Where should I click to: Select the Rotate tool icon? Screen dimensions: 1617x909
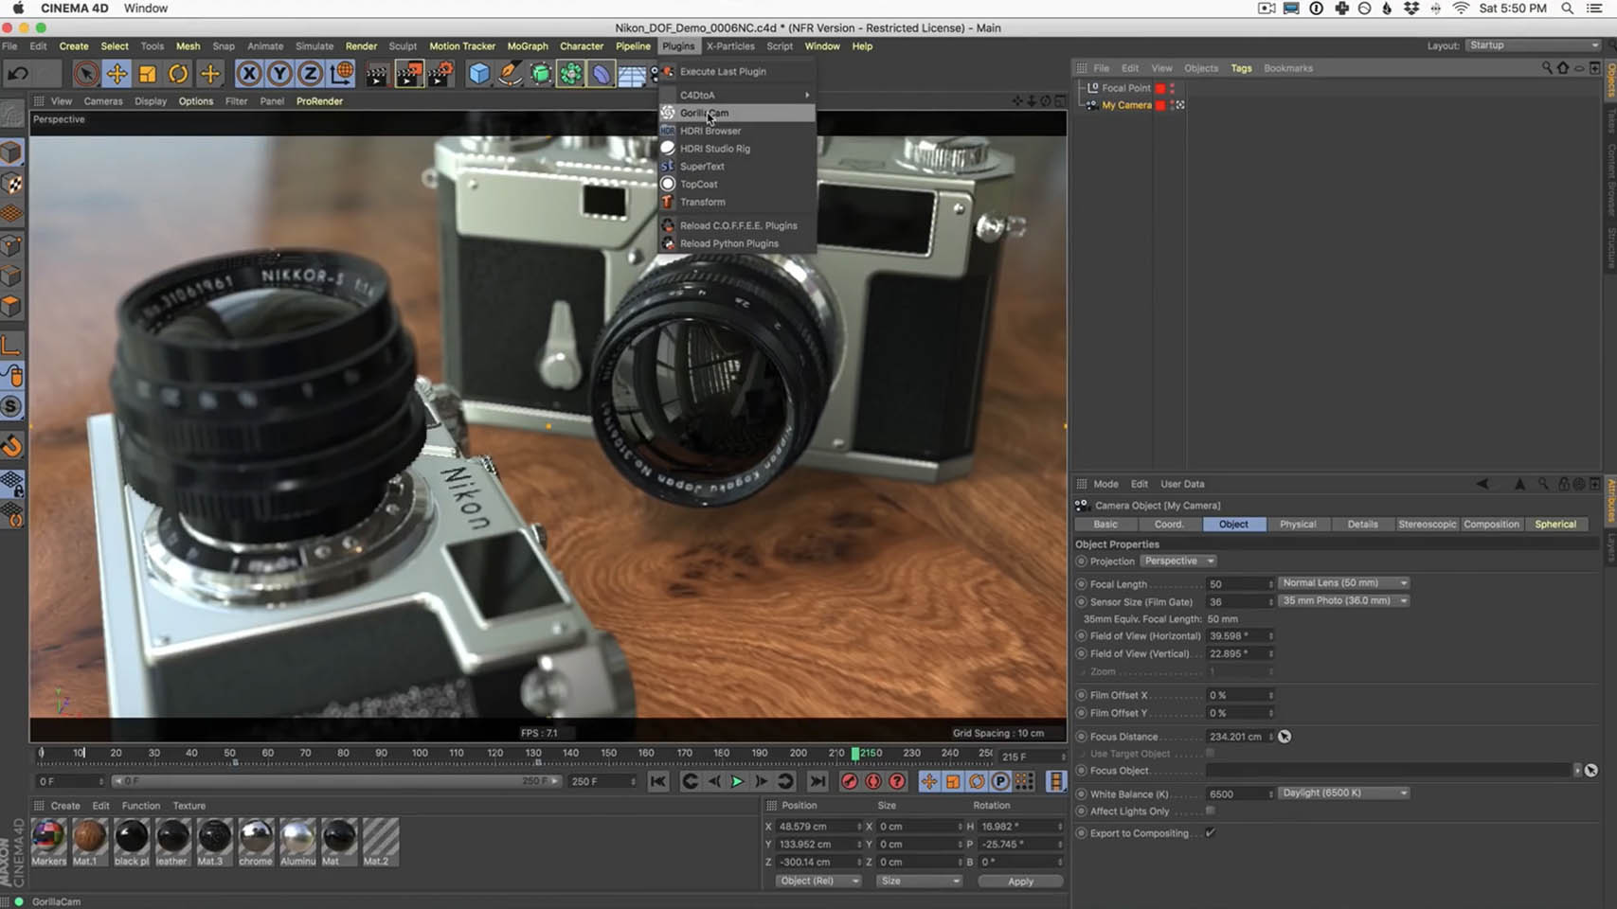pyautogui.click(x=178, y=74)
